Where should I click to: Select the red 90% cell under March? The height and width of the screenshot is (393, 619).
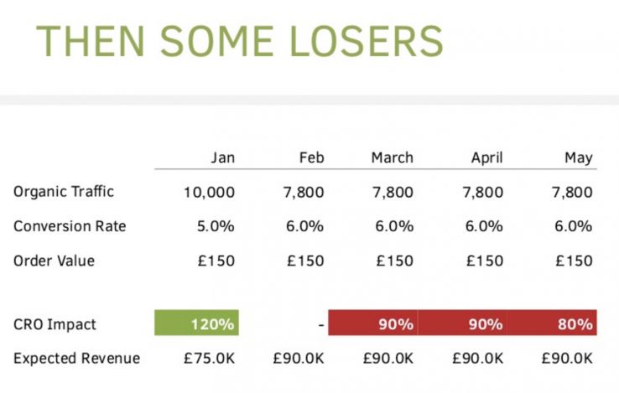(x=372, y=323)
